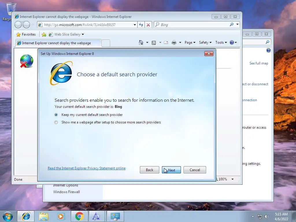
Task: Click the Next button in setup dialog
Action: point(171,170)
